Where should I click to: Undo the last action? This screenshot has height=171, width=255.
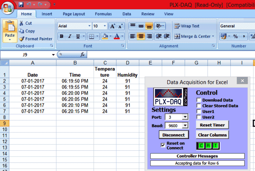(x=29, y=5)
